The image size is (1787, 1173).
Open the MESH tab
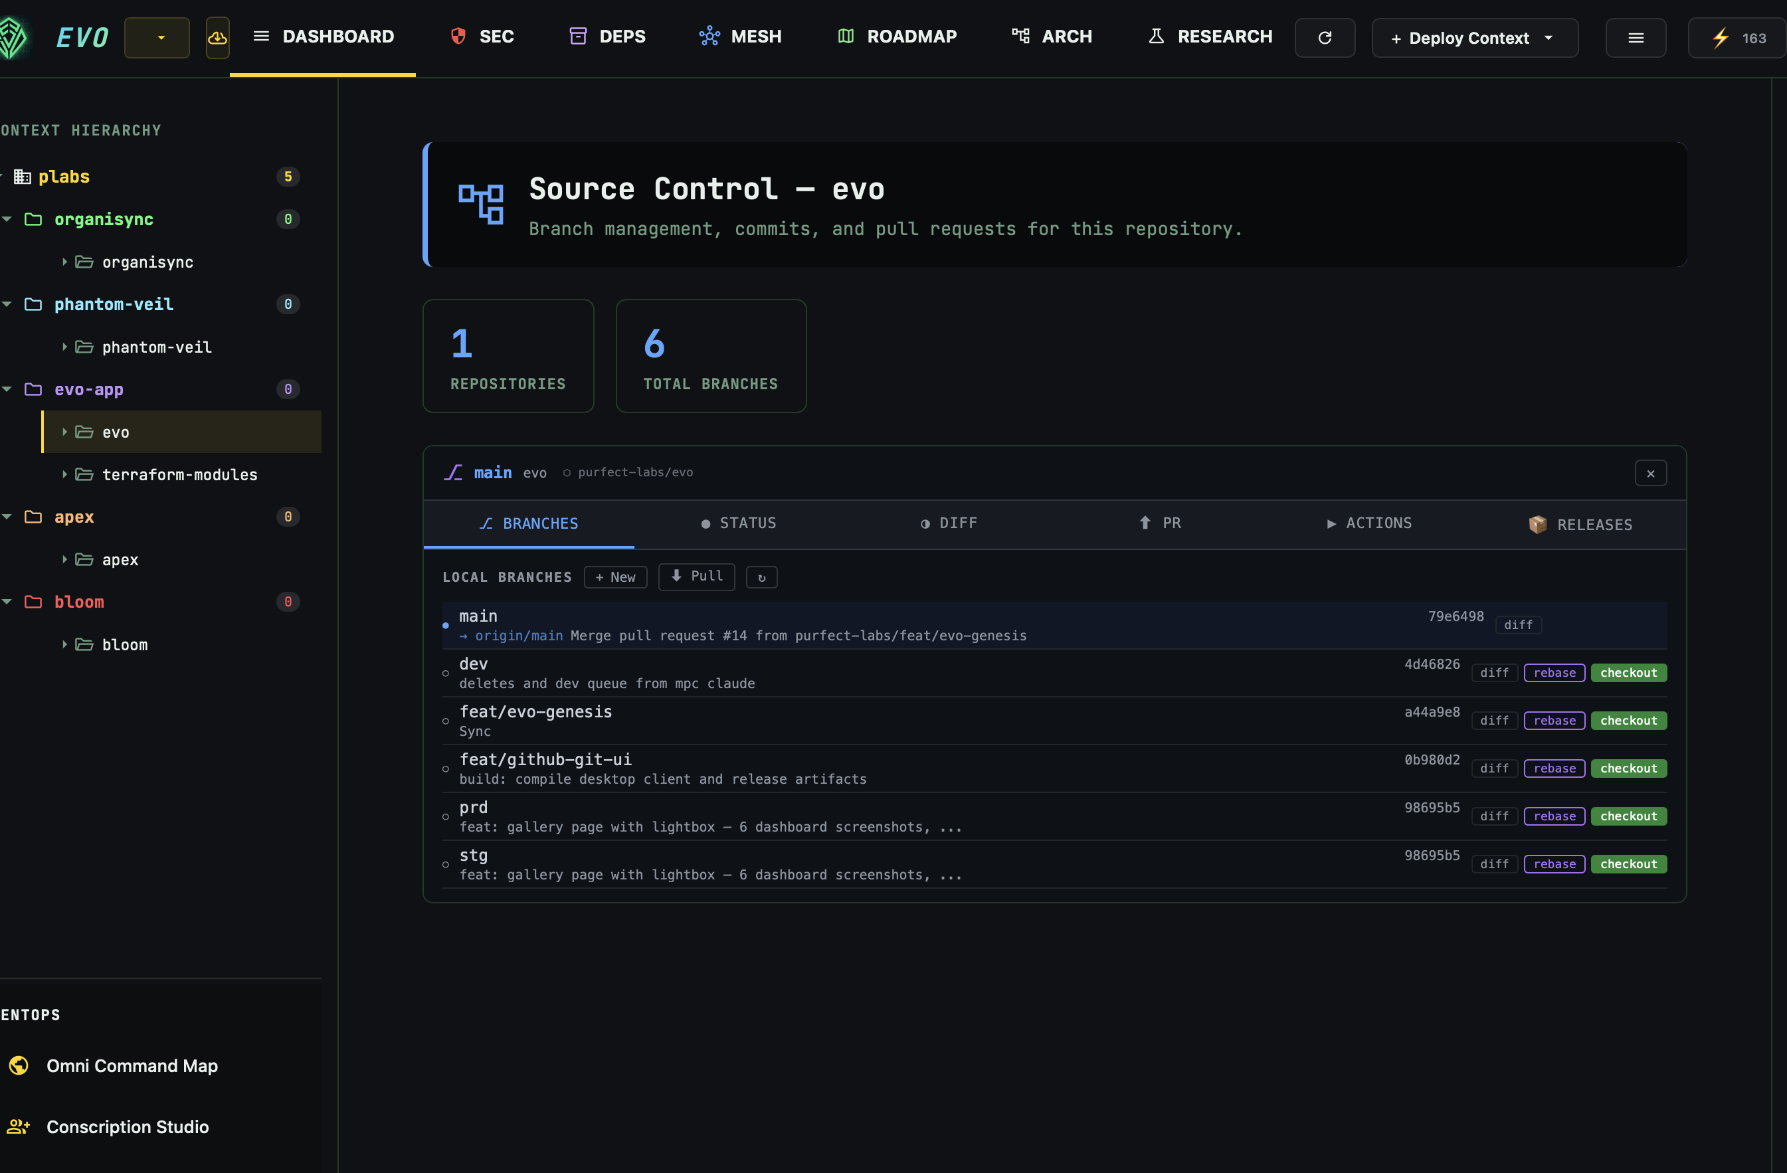point(740,37)
